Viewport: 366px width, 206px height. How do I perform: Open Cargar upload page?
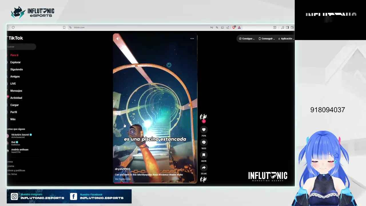pyautogui.click(x=14, y=105)
